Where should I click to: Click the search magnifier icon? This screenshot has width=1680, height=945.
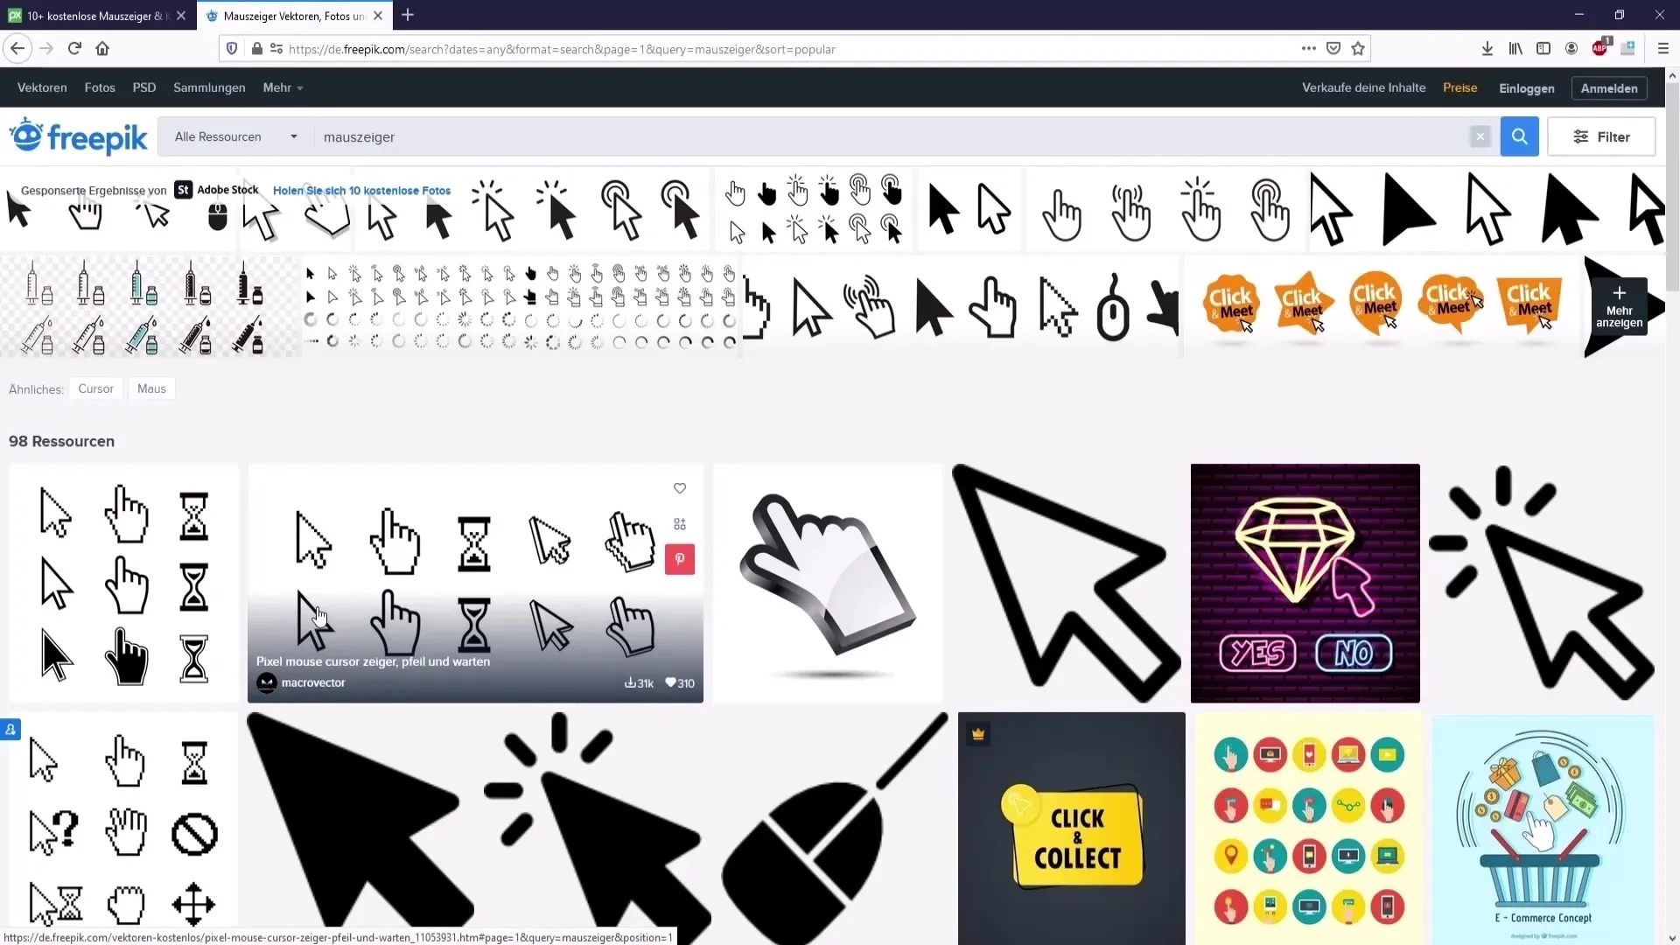coord(1520,136)
